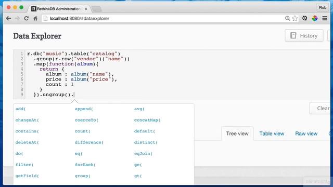The height and width of the screenshot is (187, 333).
Task: Choose add( from autocomplete suggestions
Action: (x=21, y=109)
